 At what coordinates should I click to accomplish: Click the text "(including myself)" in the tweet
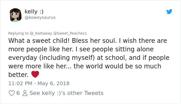67,58
